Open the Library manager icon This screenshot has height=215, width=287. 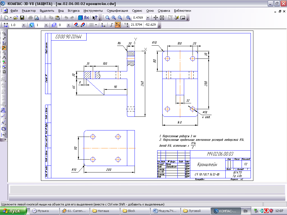(x=80, y=18)
